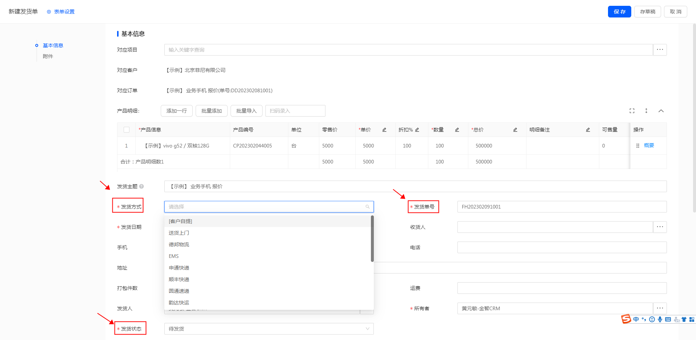This screenshot has height=340, width=696.
Task: Click into the 运费 input field
Action: click(x=562, y=288)
